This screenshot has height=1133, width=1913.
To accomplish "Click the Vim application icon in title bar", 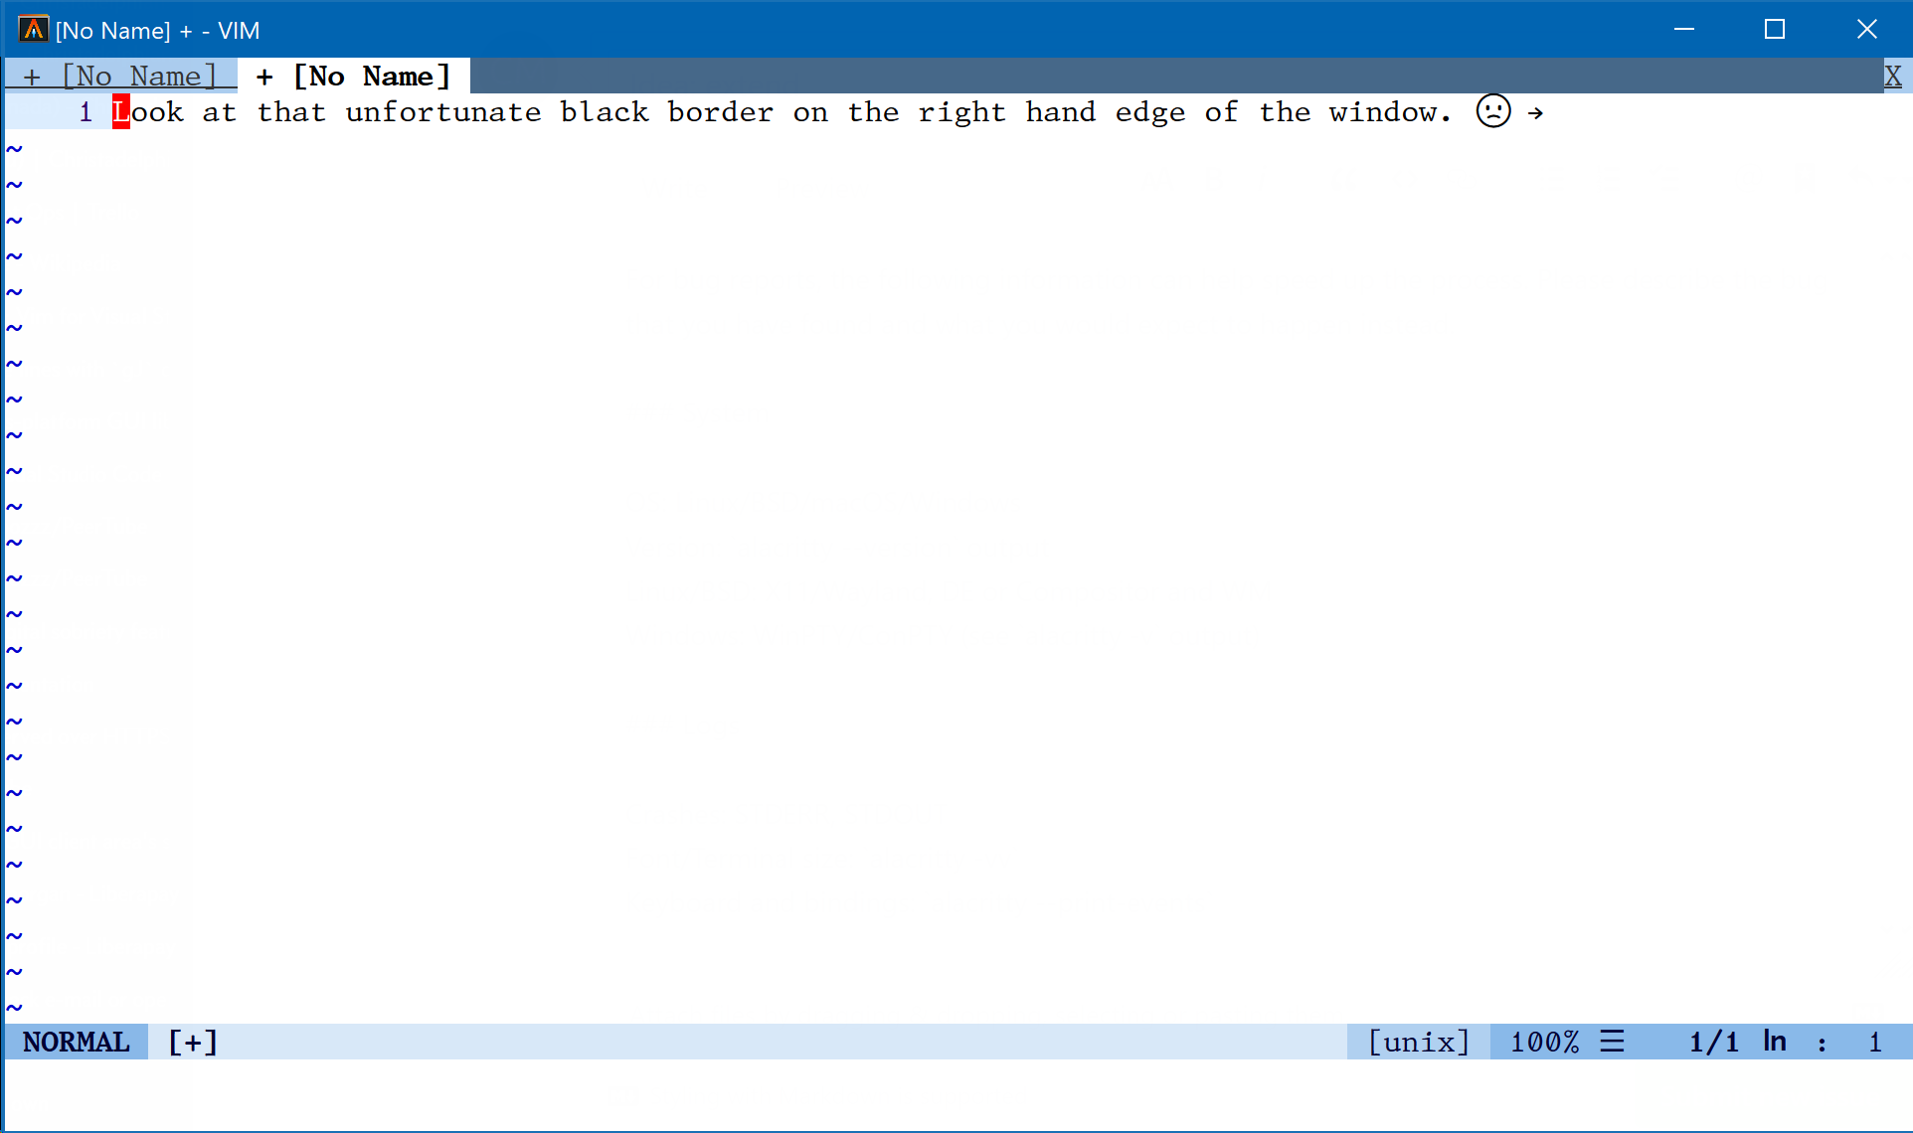I will point(33,30).
